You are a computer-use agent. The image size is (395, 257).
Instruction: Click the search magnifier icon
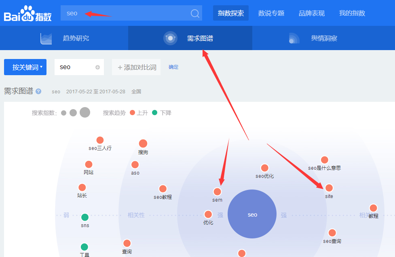point(194,13)
